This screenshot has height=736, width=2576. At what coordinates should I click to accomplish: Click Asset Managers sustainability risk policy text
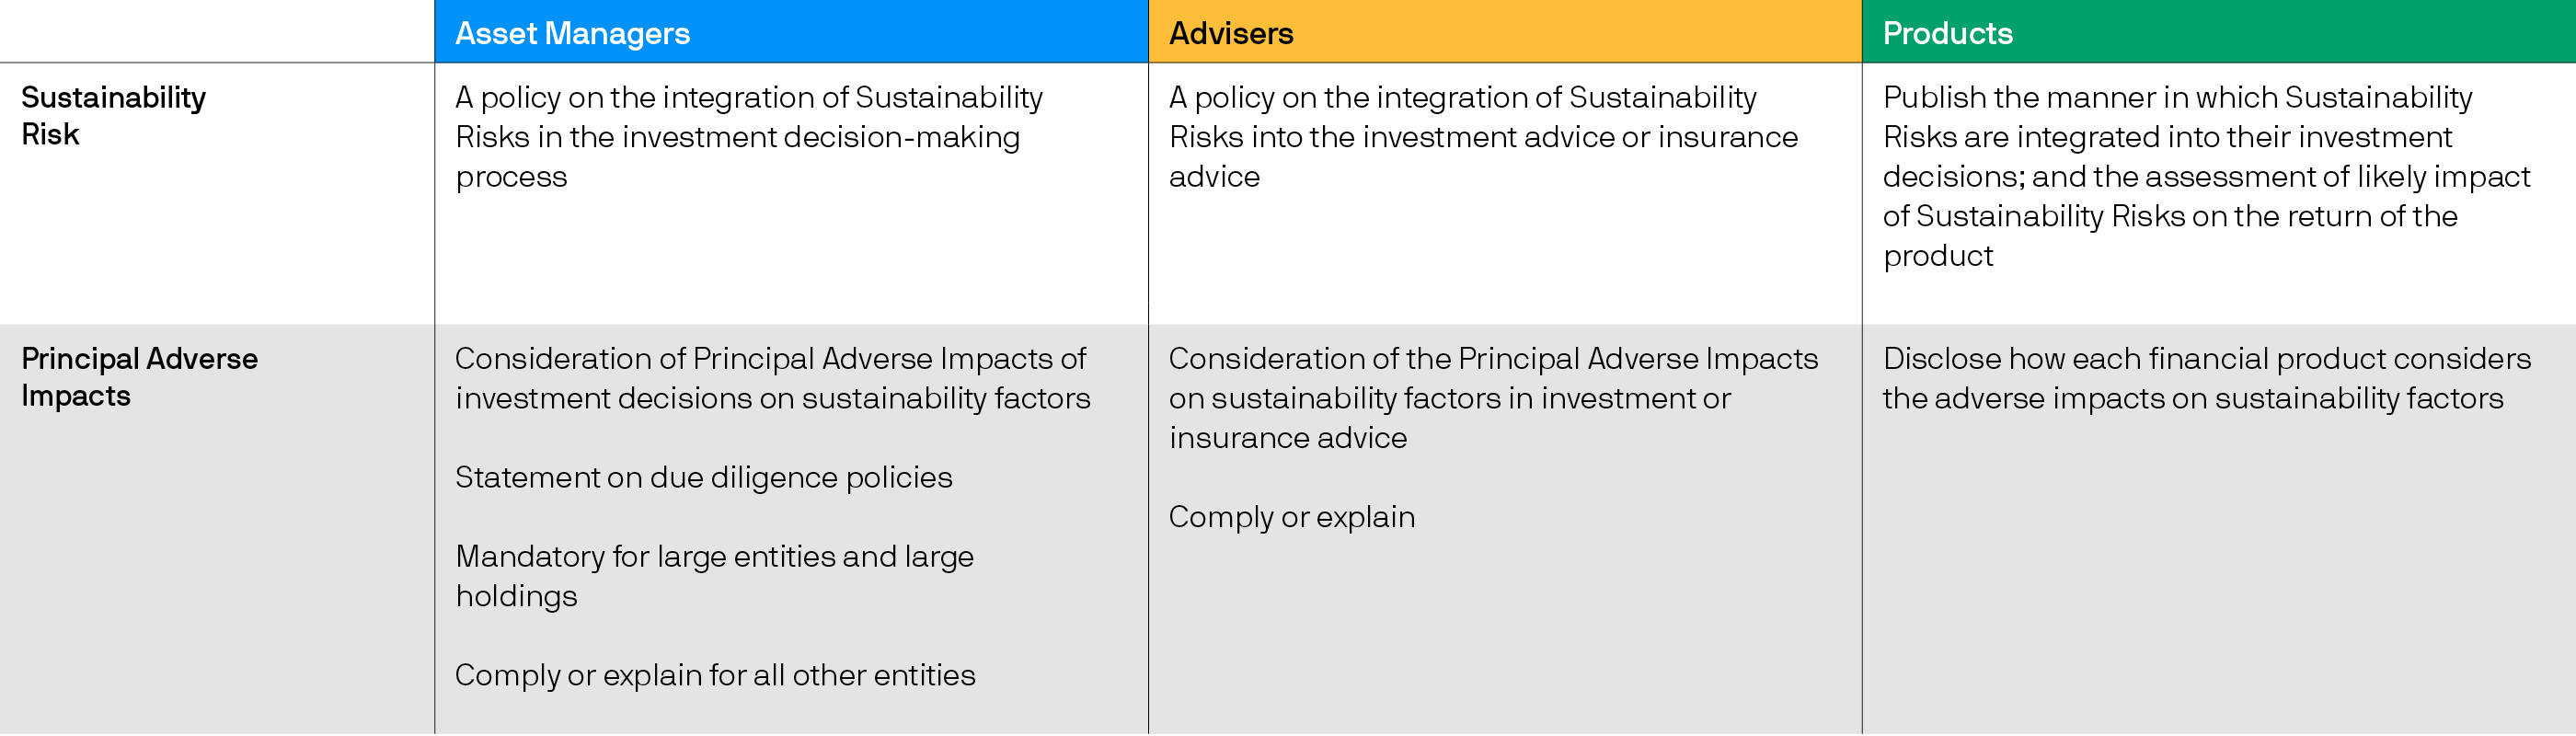click(749, 137)
